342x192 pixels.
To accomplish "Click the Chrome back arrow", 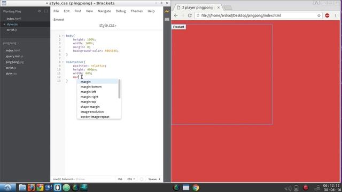I will click(x=176, y=15).
